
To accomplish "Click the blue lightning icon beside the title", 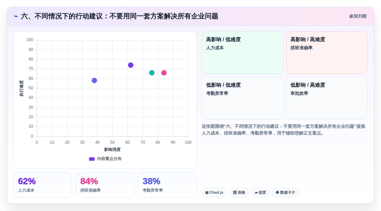I will pyautogui.click(x=16, y=16).
